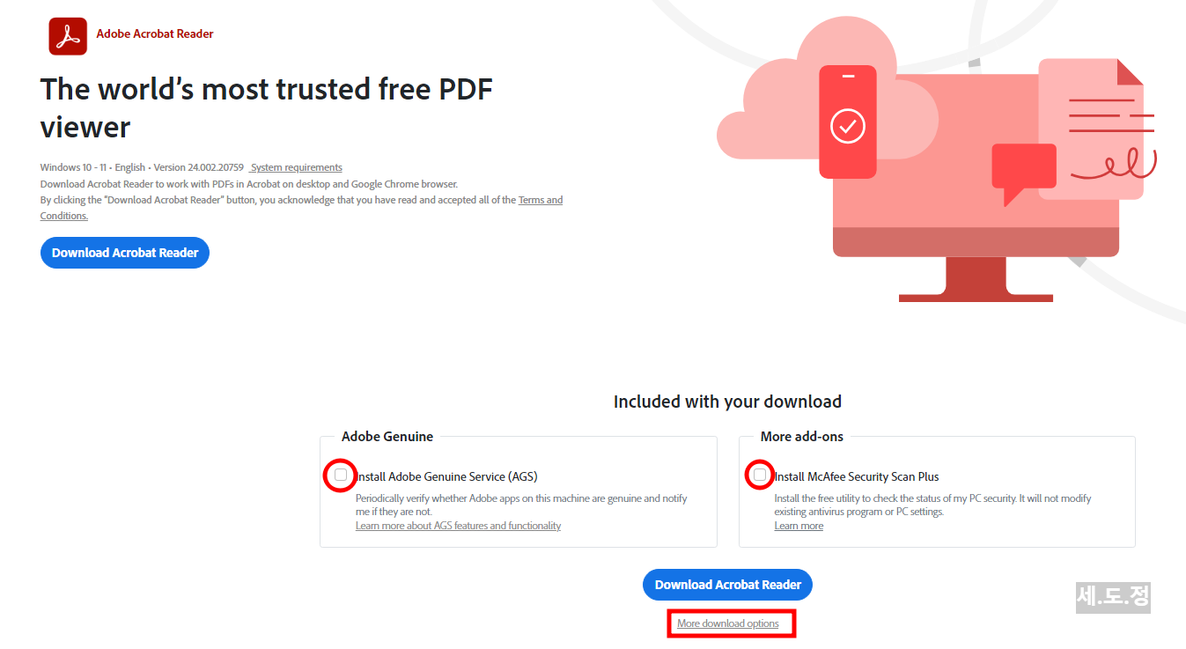1186x649 pixels.
Task: Open the System requirements link
Action: pyautogui.click(x=296, y=167)
